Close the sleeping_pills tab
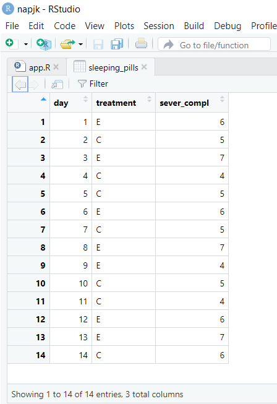 [x=144, y=67]
